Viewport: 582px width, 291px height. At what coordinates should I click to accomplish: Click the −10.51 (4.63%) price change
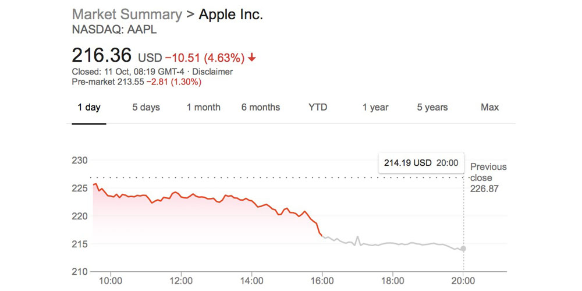pyautogui.click(x=204, y=58)
